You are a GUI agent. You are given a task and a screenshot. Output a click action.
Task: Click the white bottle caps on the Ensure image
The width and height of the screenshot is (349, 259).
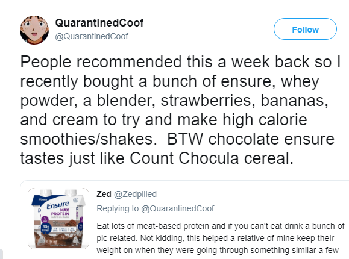point(58,193)
